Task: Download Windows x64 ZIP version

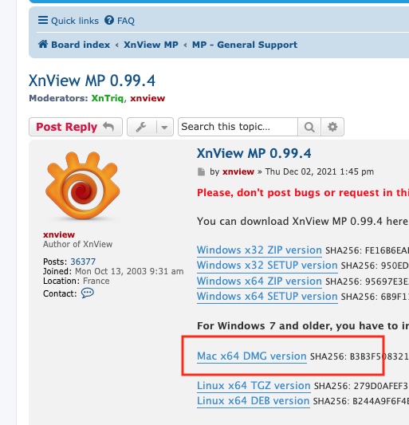Action: click(x=259, y=281)
